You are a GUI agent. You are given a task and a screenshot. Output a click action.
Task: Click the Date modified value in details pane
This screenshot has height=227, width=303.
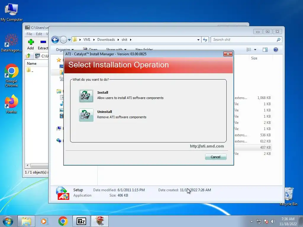(x=131, y=190)
